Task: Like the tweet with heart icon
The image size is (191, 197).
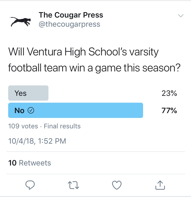Action: point(117,185)
